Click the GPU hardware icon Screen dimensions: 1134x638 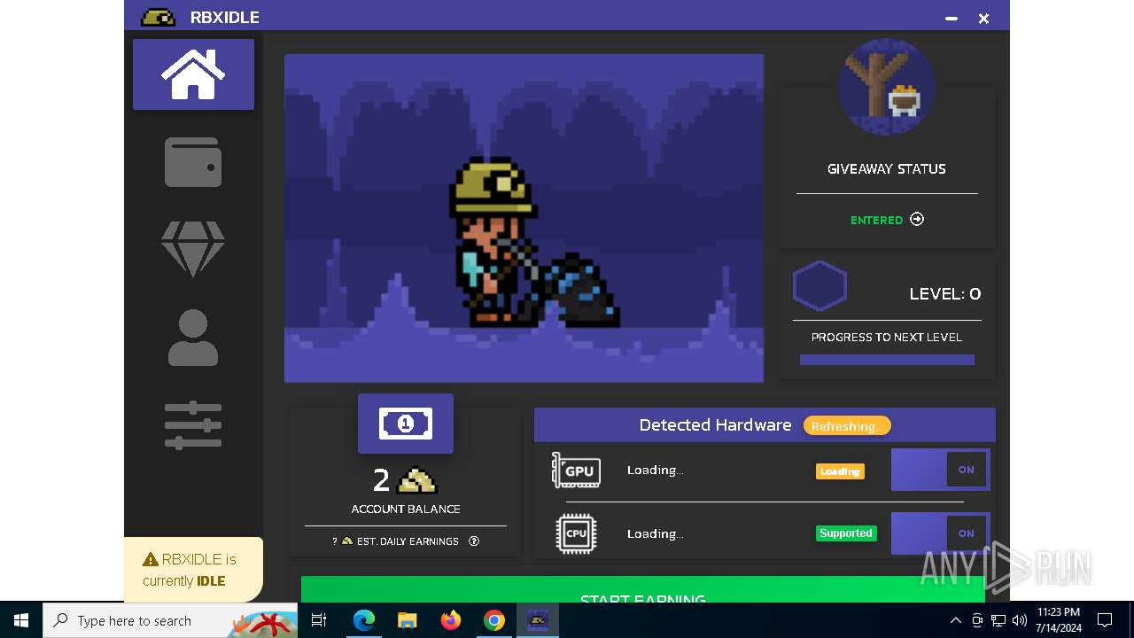click(577, 471)
